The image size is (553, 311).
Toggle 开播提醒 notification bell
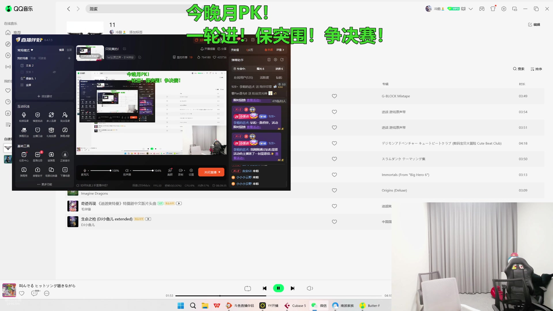(208, 49)
